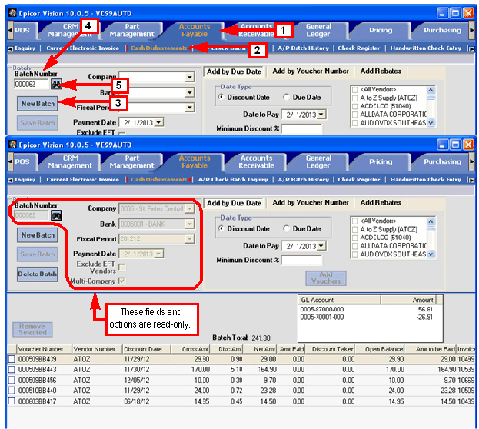479x429 pixels.
Task: Select Discount Date radio in upper window
Action: coord(221,97)
